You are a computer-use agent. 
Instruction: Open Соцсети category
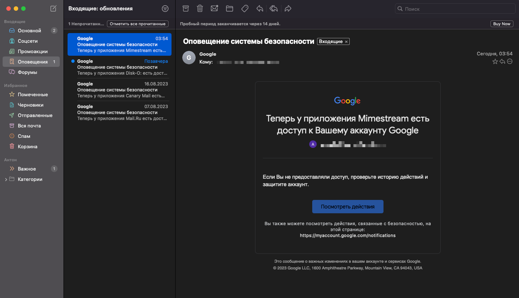coord(31,41)
